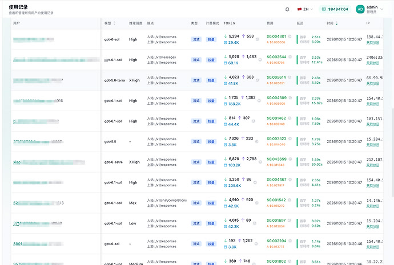This screenshot has width=394, height=265.
Task: Click the 205.6K cached token value
Action: point(235,186)
